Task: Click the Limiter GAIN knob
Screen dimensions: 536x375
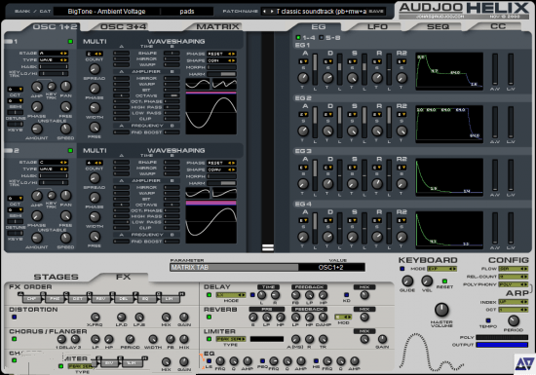Action: coord(382,339)
